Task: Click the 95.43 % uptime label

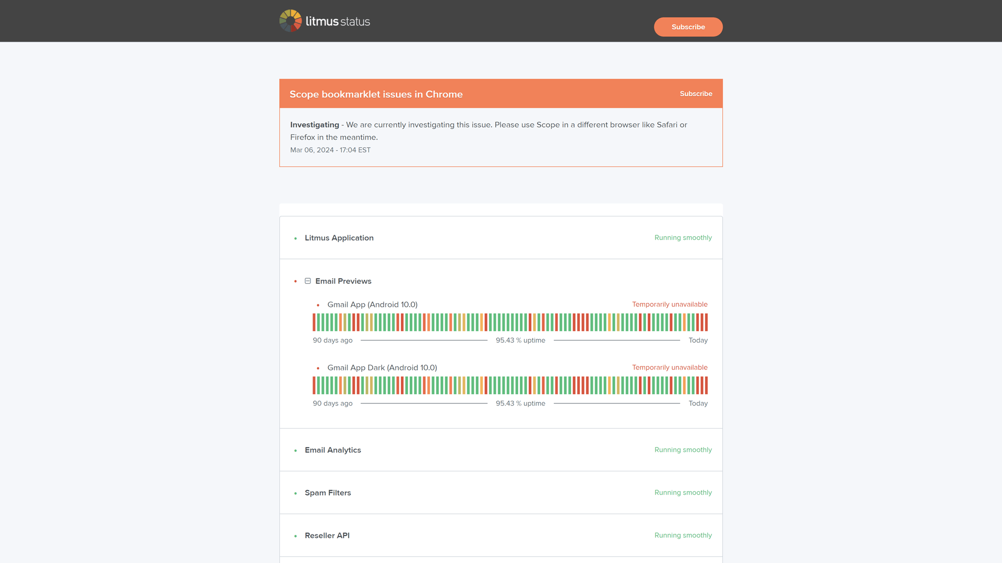Action: coord(520,340)
